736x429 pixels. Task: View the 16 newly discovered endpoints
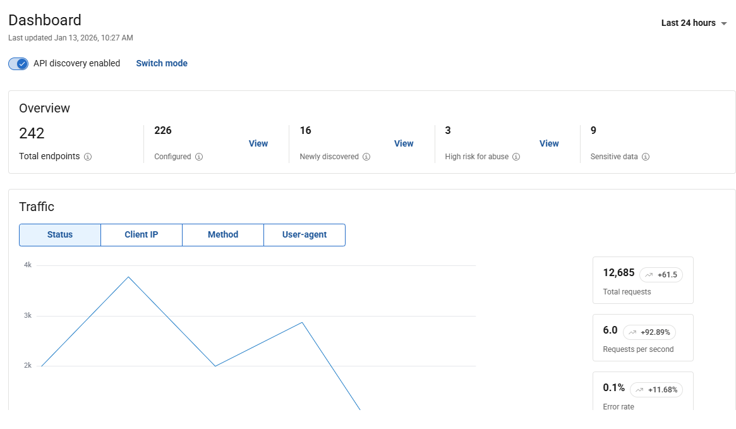404,143
